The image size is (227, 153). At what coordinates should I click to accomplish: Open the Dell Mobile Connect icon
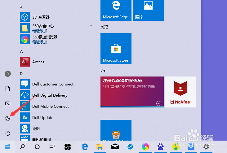point(25,106)
